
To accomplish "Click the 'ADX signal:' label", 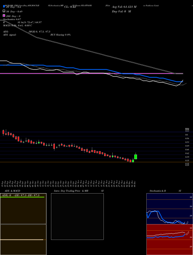I will coord(10,35).
